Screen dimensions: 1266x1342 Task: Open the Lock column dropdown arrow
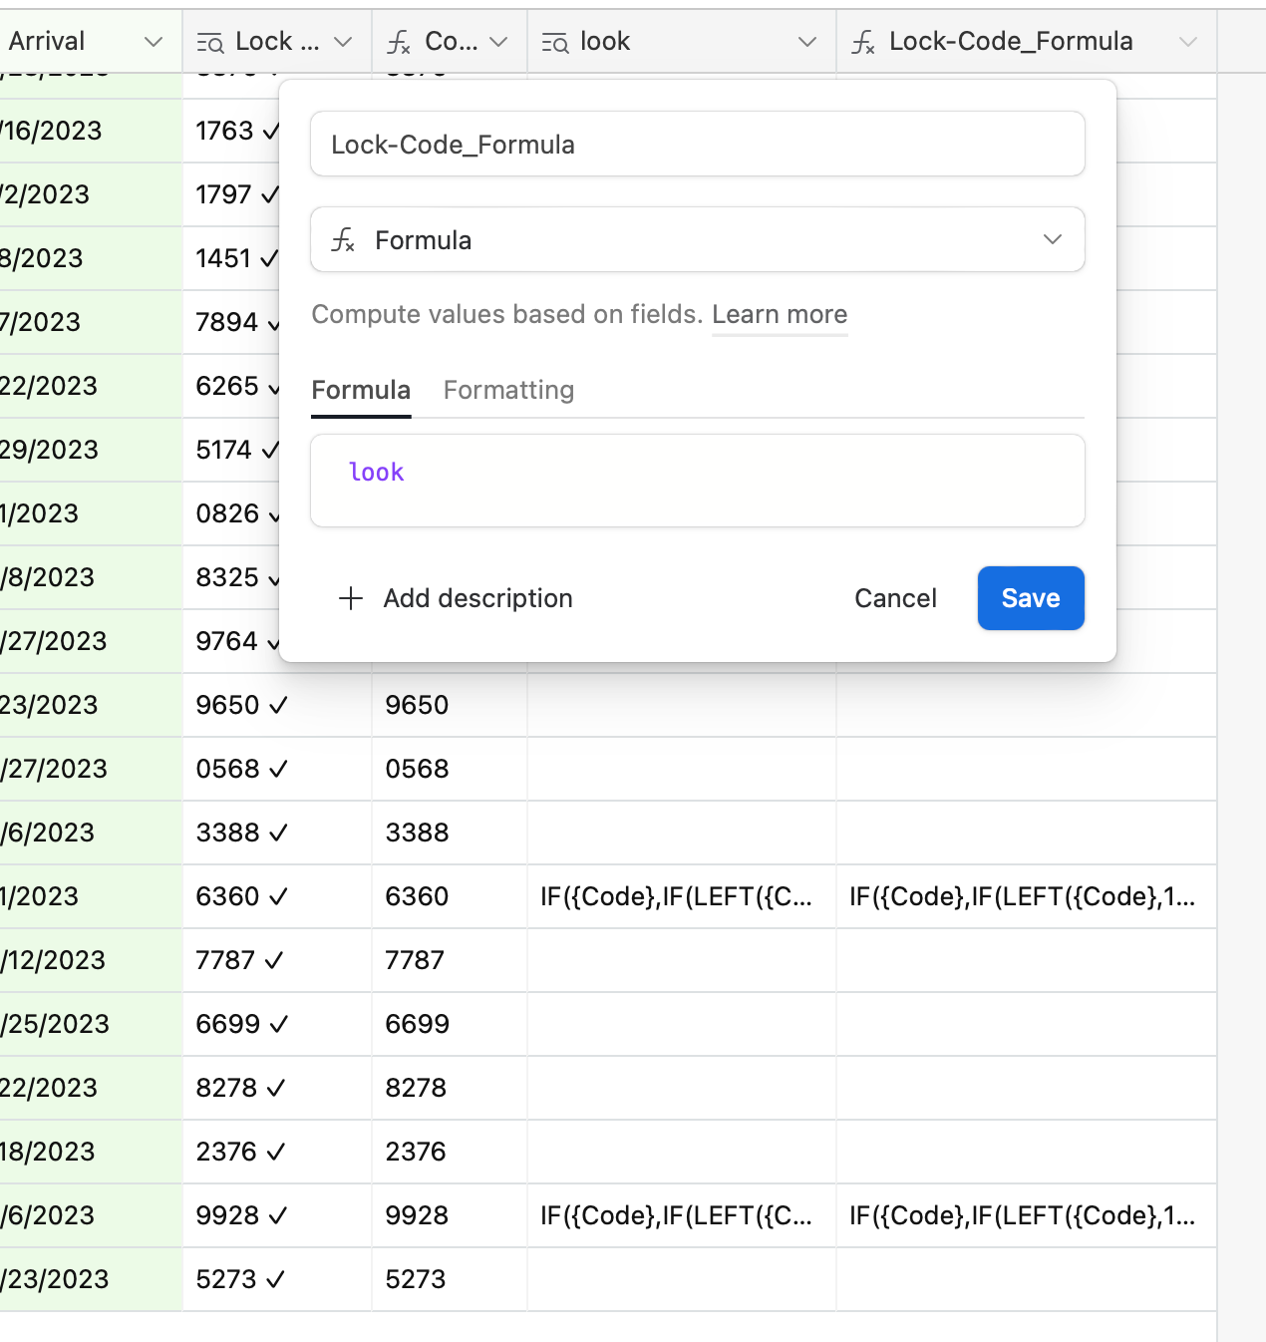click(x=343, y=42)
